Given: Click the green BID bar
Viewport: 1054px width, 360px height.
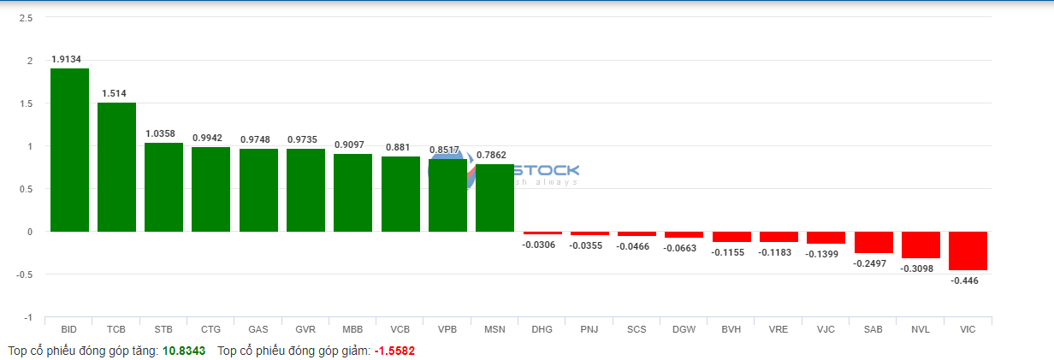Looking at the screenshot, I should pos(69,150).
